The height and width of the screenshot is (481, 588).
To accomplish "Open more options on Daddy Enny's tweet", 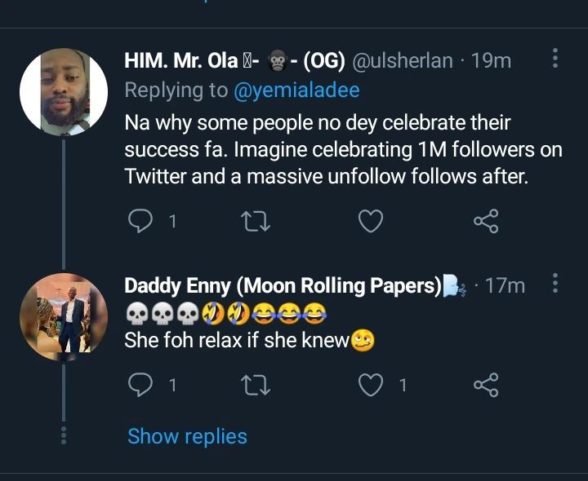I will pyautogui.click(x=556, y=284).
